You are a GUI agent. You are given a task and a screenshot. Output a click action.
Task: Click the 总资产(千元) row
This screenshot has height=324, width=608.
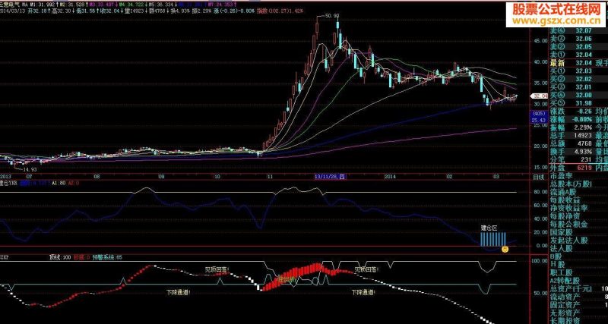click(578, 289)
